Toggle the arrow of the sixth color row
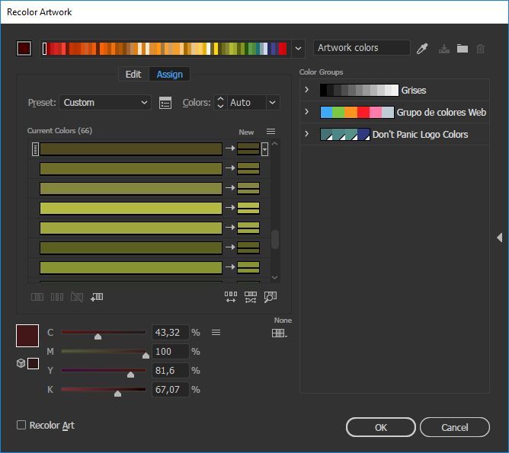509x453 pixels. [x=230, y=247]
